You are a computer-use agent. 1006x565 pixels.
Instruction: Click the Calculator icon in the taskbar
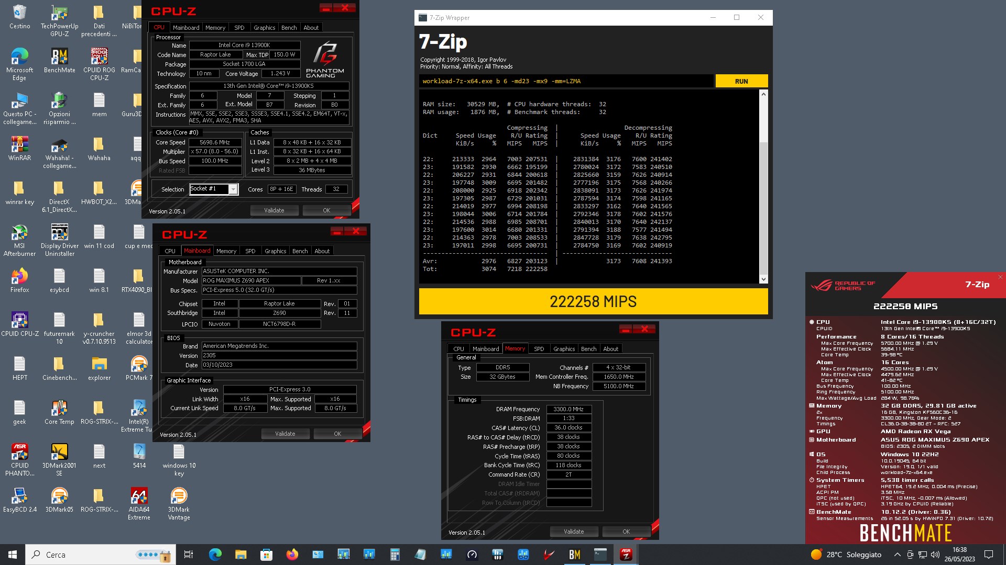tap(395, 555)
